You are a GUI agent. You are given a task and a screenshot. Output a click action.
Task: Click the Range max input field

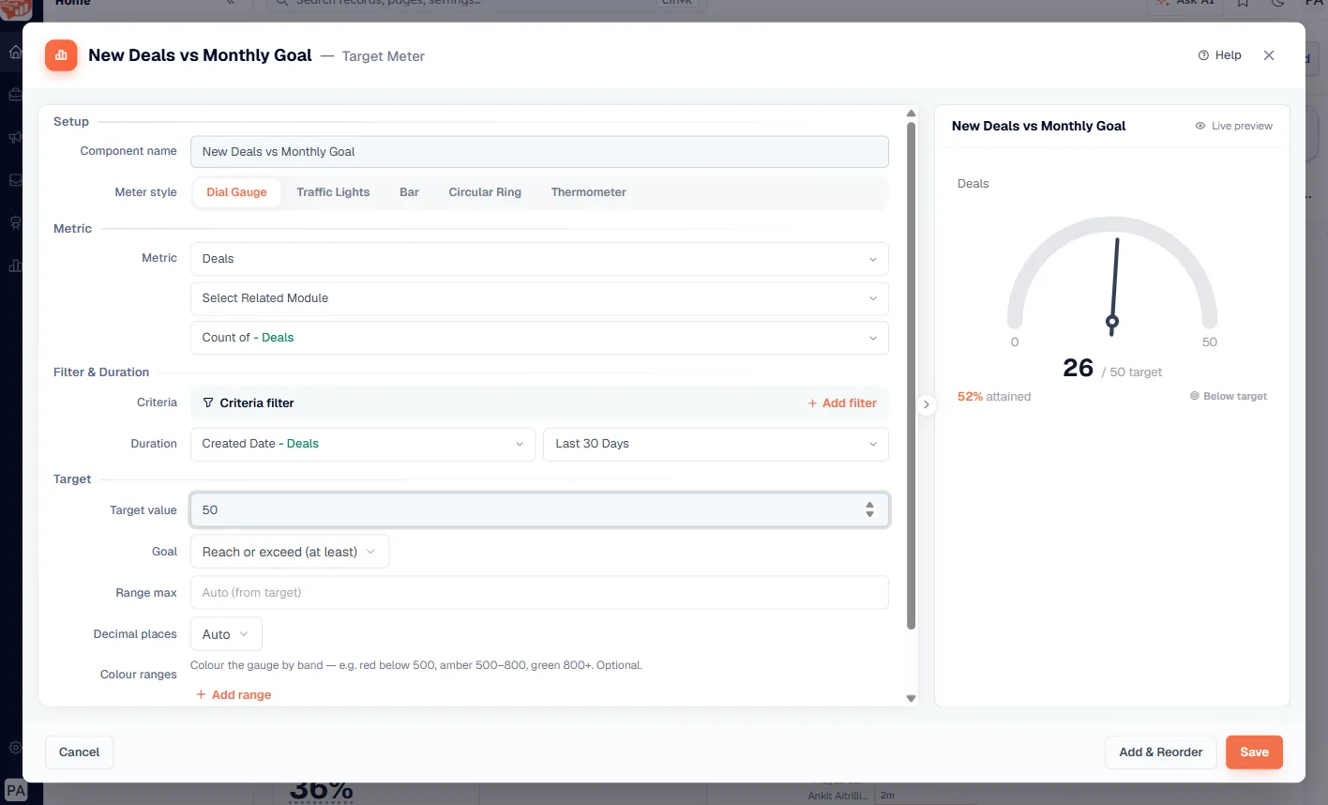(x=539, y=593)
